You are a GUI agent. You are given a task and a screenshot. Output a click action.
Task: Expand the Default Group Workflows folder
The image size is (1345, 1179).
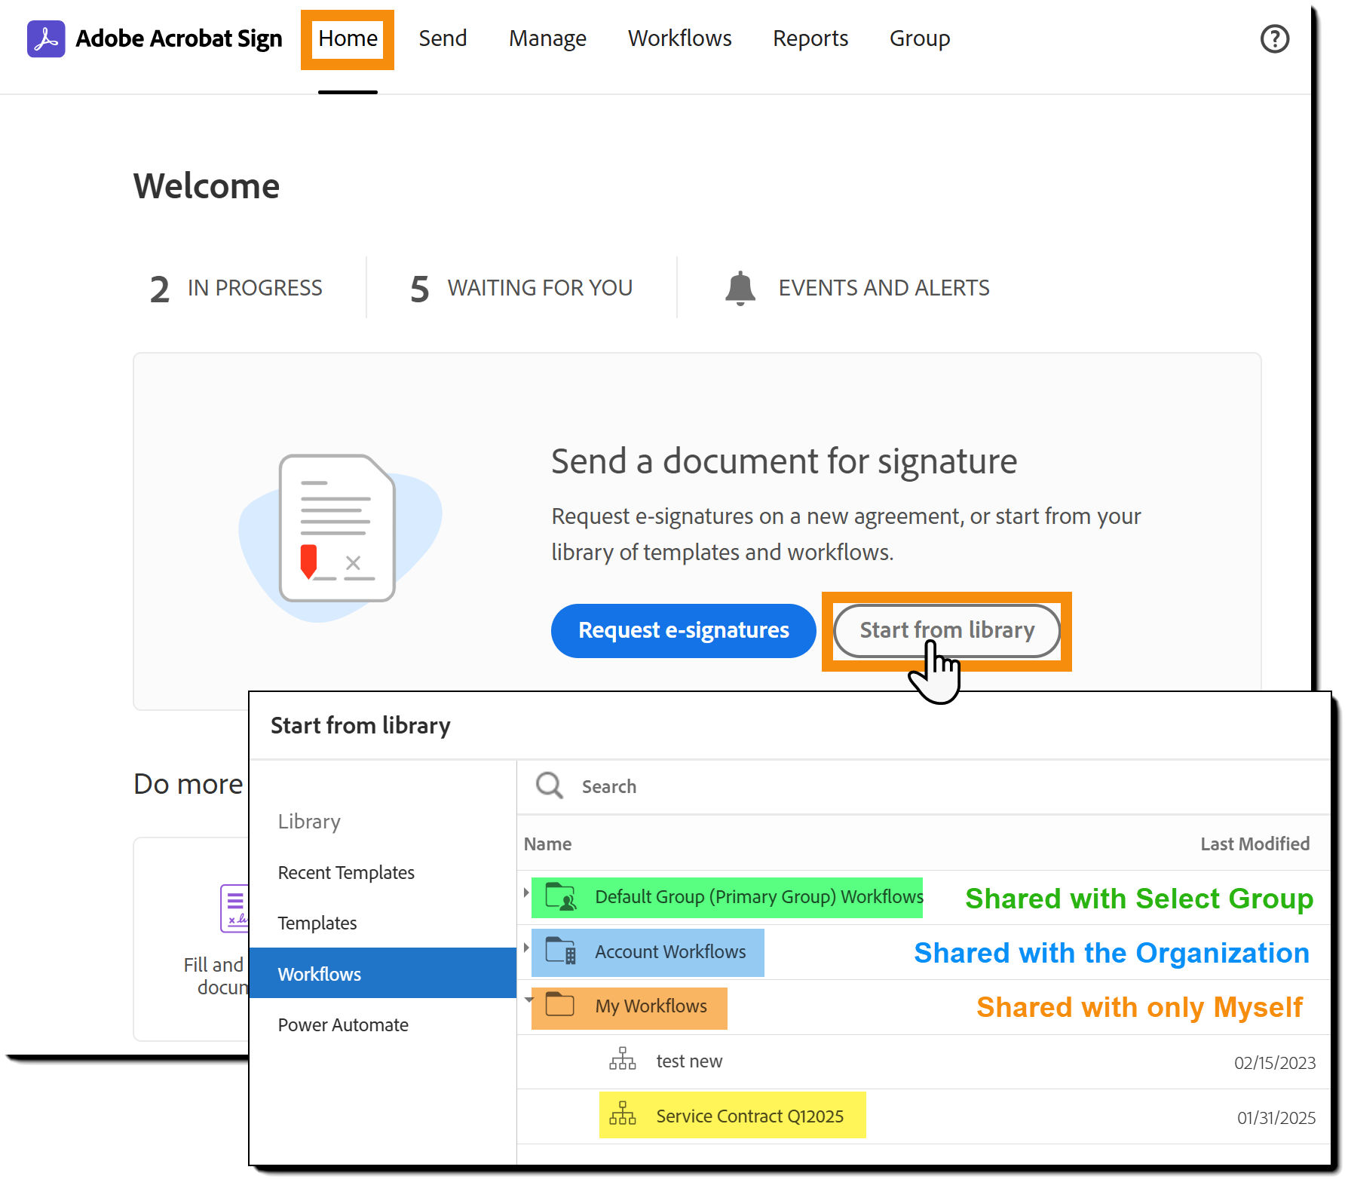pyautogui.click(x=525, y=891)
